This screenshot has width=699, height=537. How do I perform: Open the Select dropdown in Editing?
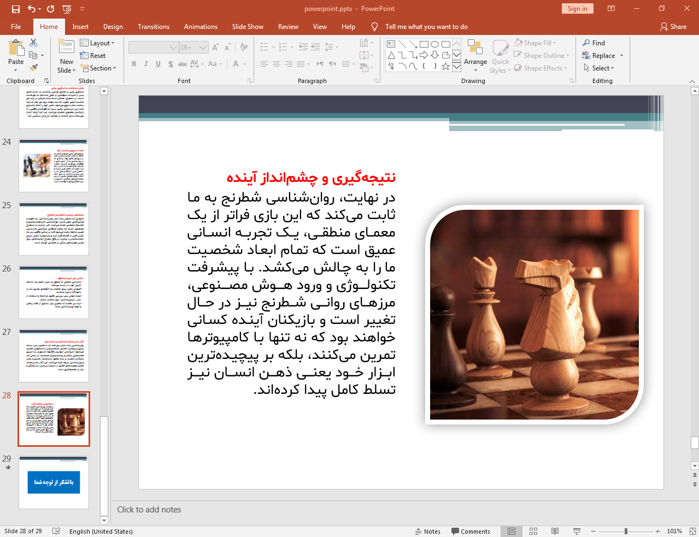click(x=599, y=68)
